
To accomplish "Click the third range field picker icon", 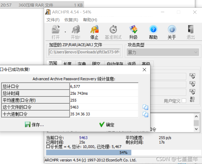I will 192,92.
